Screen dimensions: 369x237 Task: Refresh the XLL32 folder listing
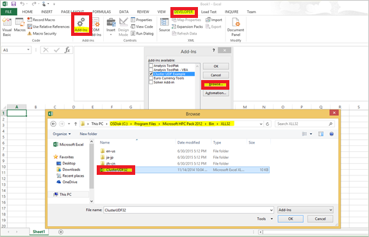point(267,124)
